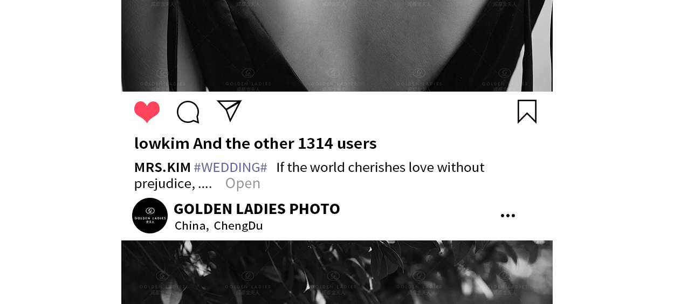Open the leafy photo of the next post
Screen dimensions: 674x304
(x=337, y=272)
